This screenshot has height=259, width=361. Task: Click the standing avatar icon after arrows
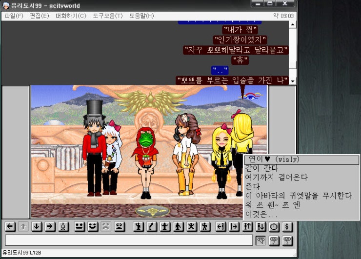click(63, 226)
